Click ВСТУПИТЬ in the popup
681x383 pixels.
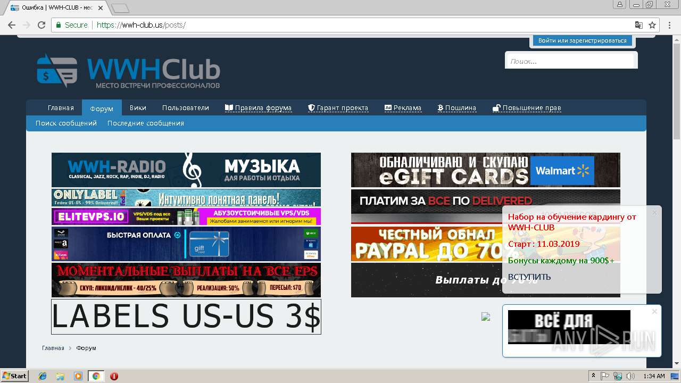point(529,277)
